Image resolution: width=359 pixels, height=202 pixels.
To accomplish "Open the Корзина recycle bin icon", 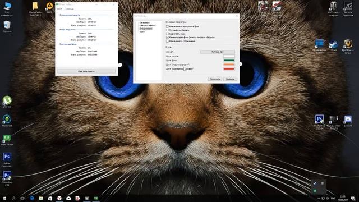I will click(x=7, y=26).
